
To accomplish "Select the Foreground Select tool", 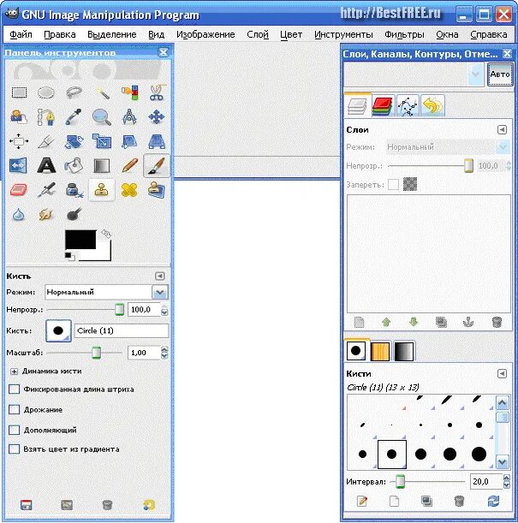I will click(19, 117).
